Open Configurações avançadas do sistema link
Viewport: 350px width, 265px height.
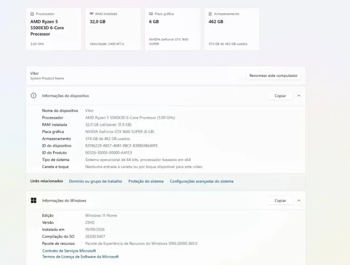coord(202,181)
